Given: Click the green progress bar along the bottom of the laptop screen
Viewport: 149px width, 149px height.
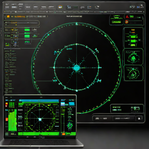Looking at the screenshot, I should pos(39,134).
